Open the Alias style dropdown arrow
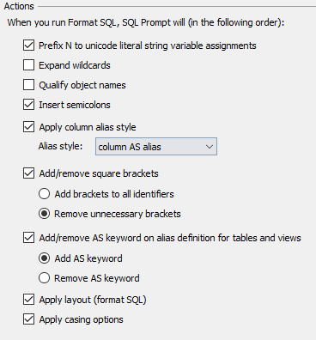316x340 pixels. click(210, 147)
